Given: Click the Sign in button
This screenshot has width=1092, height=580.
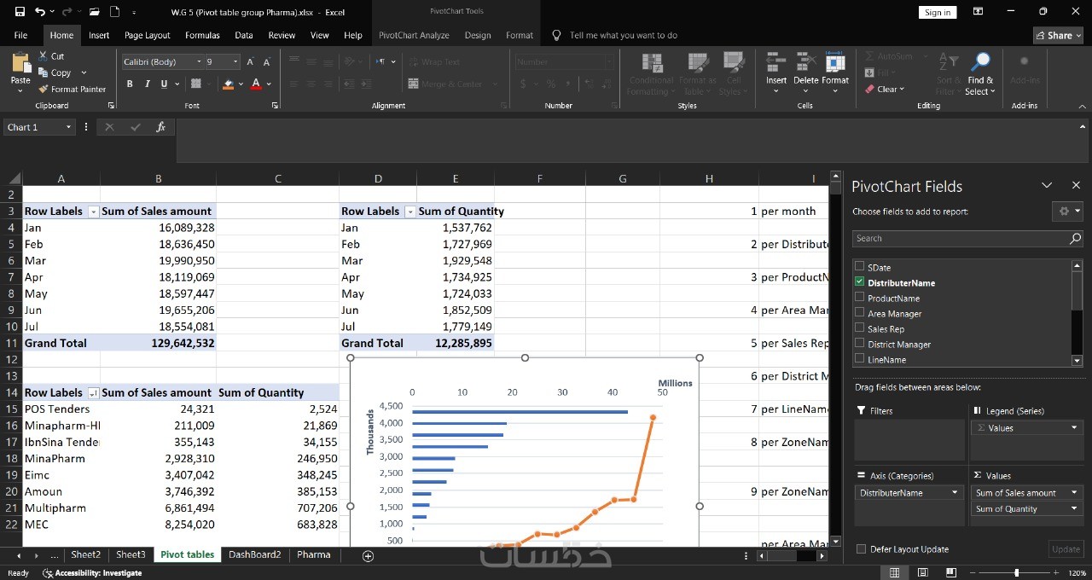Looking at the screenshot, I should 937,12.
